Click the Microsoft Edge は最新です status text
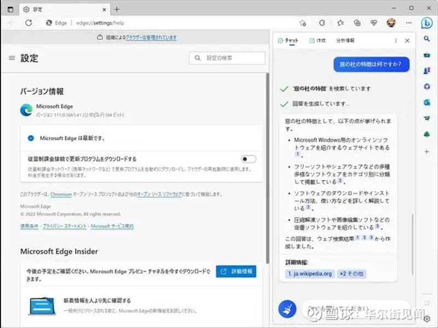The height and width of the screenshot is (328, 438). [72, 139]
